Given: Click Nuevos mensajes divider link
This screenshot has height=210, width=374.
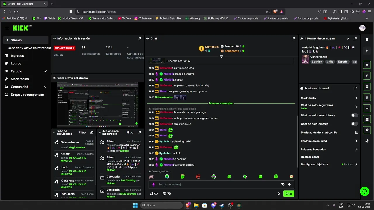Looking at the screenshot, I should [221, 103].
